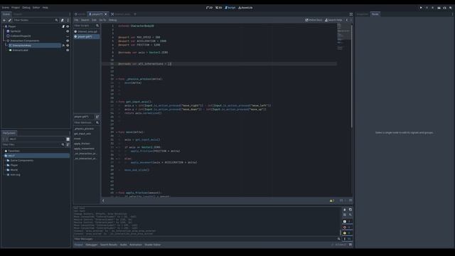This screenshot has width=455, height=256.
Task: Run the project with the play icon
Action: (x=421, y=8)
